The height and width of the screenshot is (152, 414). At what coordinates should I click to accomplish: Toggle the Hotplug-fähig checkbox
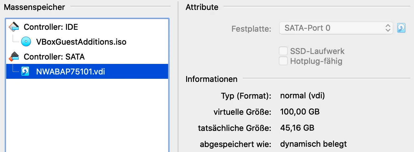click(x=283, y=61)
